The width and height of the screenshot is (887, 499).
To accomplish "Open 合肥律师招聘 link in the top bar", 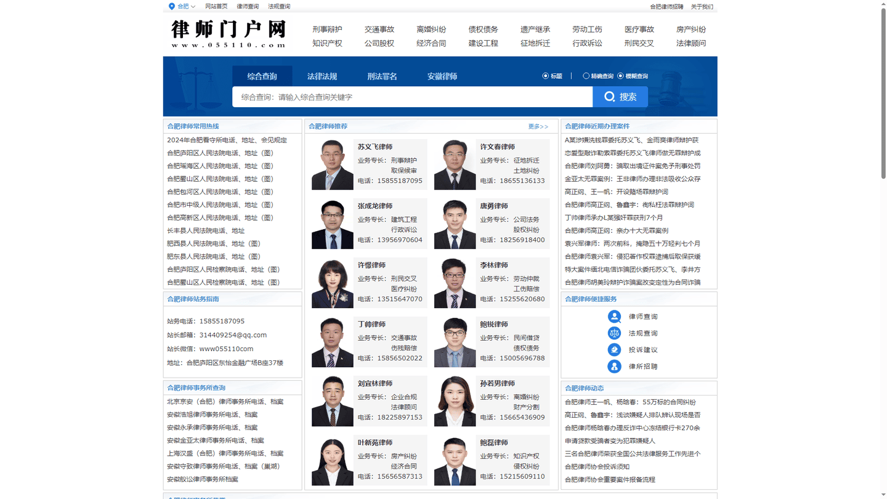I will (x=666, y=7).
